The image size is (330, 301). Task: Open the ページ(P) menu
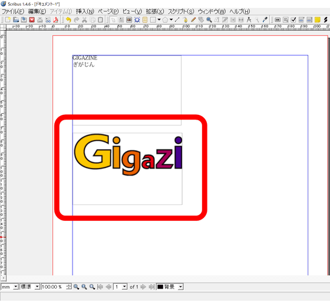pos(108,11)
